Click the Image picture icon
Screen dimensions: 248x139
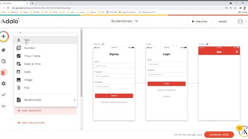click(19, 80)
